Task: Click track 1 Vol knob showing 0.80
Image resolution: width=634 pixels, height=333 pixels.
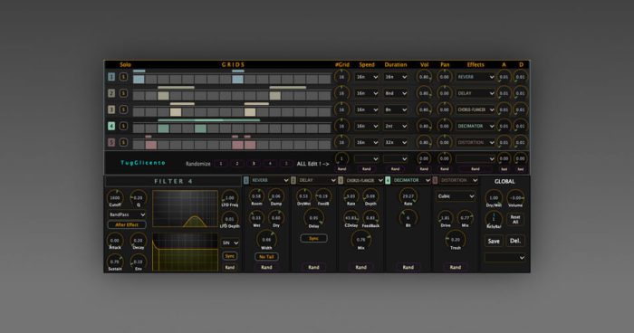Action: [424, 77]
